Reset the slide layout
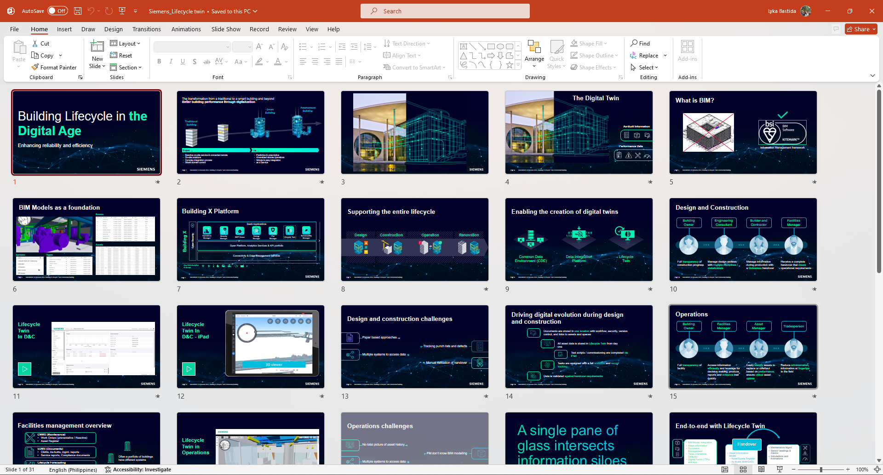Image resolution: width=883 pixels, height=475 pixels. 121,56
